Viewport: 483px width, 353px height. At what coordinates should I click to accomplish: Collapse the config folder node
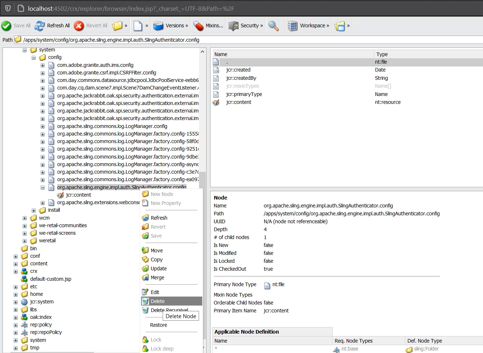[x=33, y=58]
